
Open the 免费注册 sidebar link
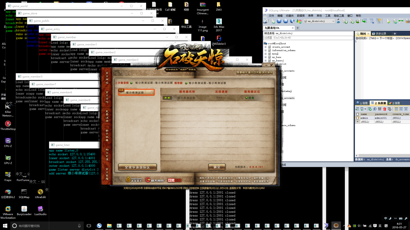pyautogui.click(x=107, y=116)
